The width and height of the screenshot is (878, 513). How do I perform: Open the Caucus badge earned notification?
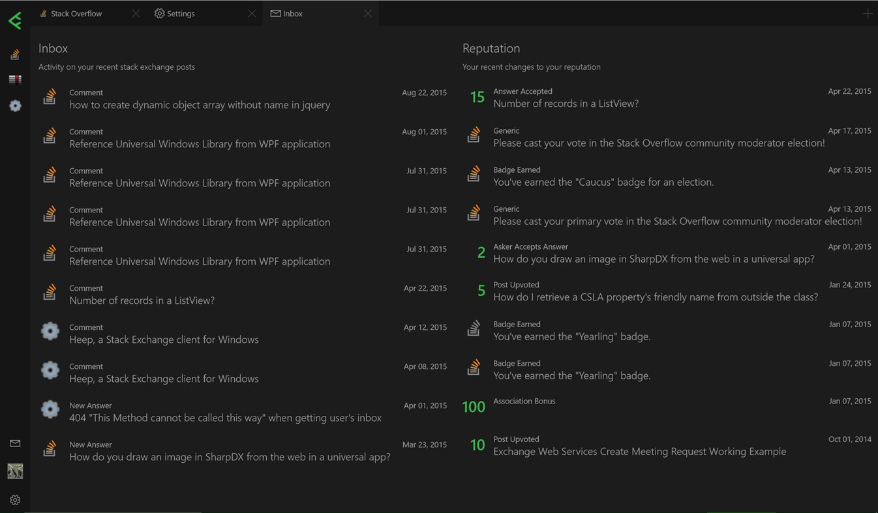(x=603, y=182)
